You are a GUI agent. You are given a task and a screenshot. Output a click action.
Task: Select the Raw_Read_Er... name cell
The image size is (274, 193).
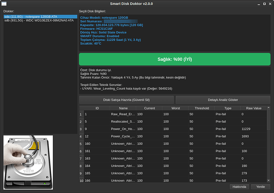point(123,114)
